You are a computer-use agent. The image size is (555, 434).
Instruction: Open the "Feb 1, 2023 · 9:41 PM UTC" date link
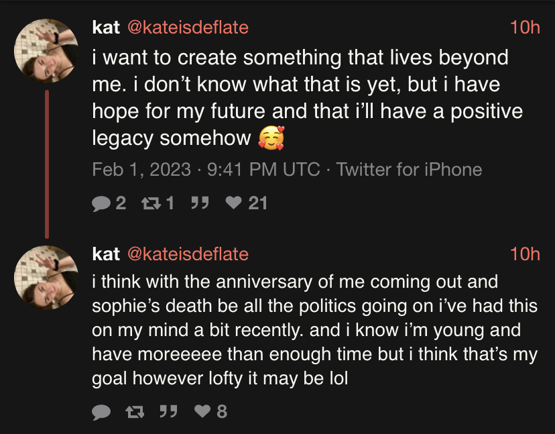tap(205, 169)
